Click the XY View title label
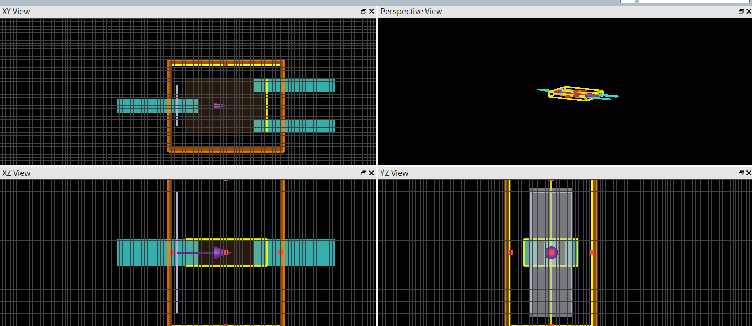Screen dimensions: 752x326 16,11
